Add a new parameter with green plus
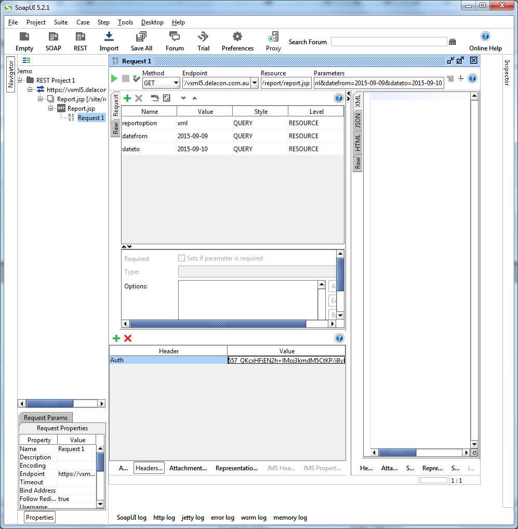The width and height of the screenshot is (518, 529). pyautogui.click(x=127, y=98)
